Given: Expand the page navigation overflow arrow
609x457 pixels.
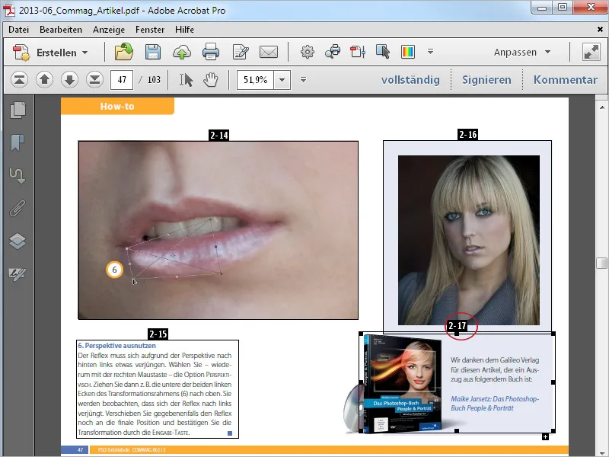Looking at the screenshot, I should [303, 79].
